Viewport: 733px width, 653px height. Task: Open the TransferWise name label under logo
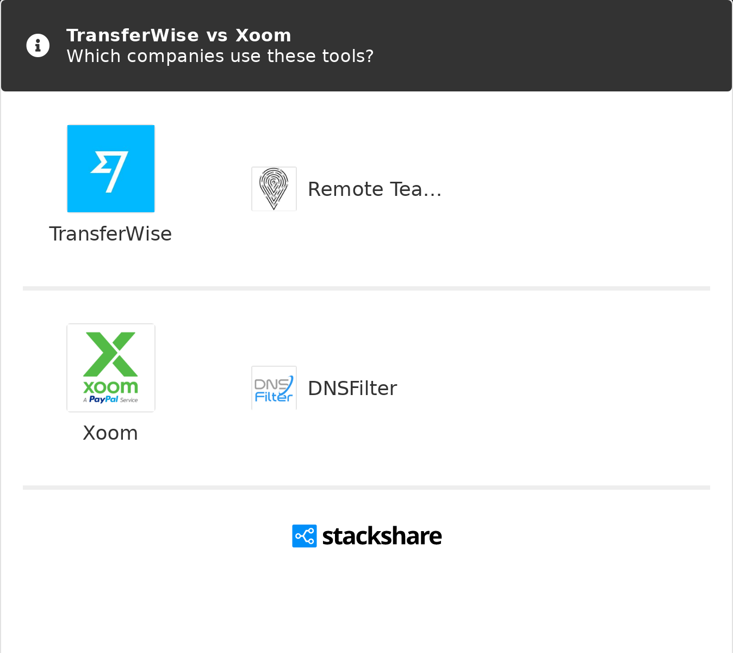click(110, 234)
